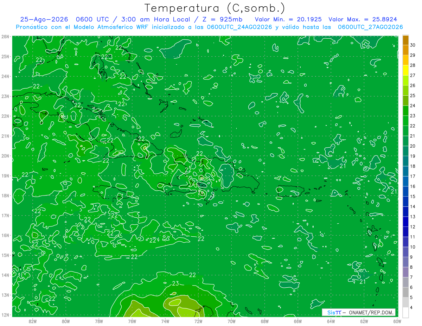
Task: Click the 22N latitude axis label
Action: click(x=5, y=116)
